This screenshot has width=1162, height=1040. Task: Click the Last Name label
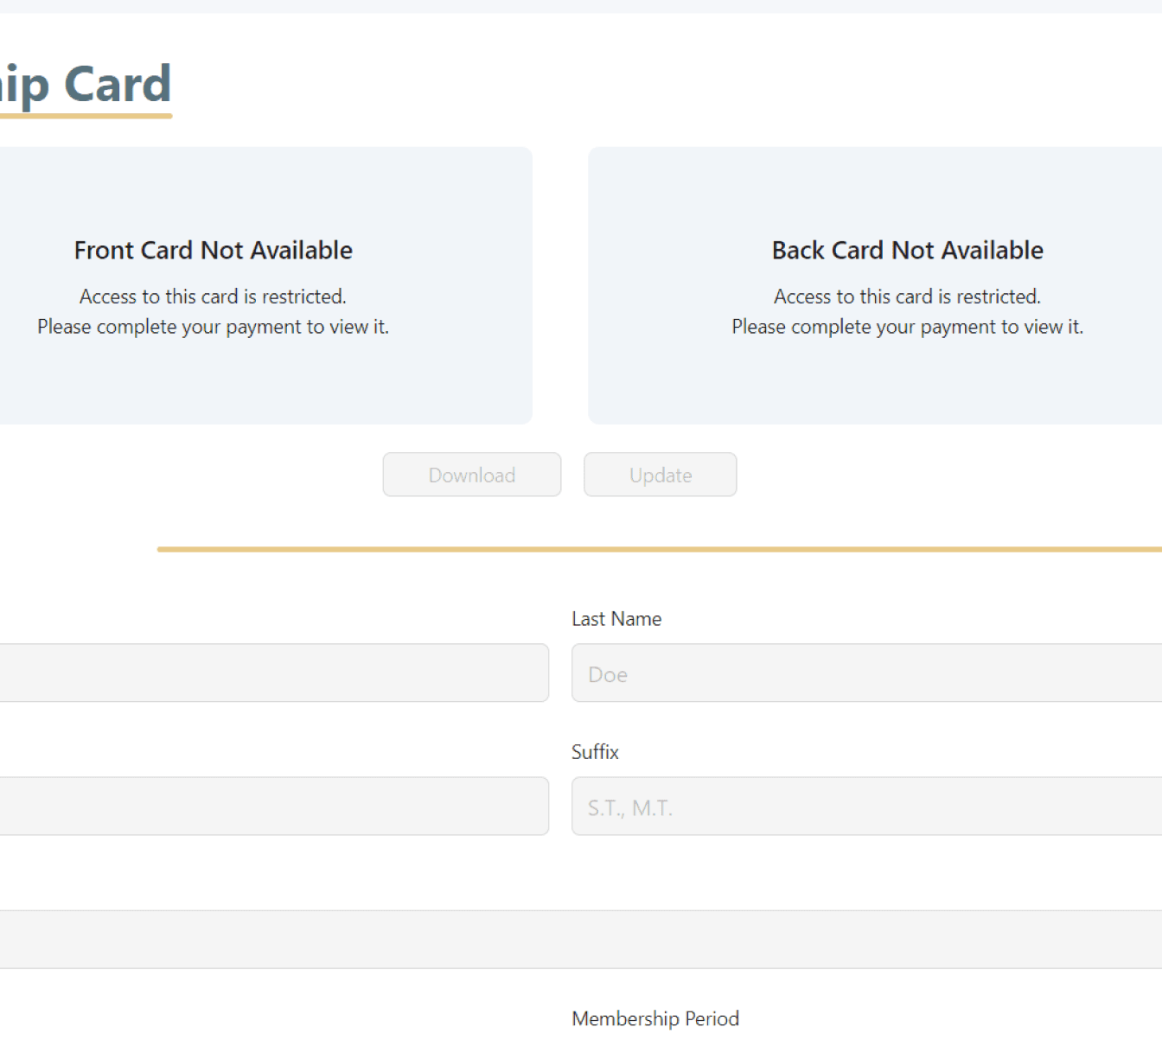[616, 619]
